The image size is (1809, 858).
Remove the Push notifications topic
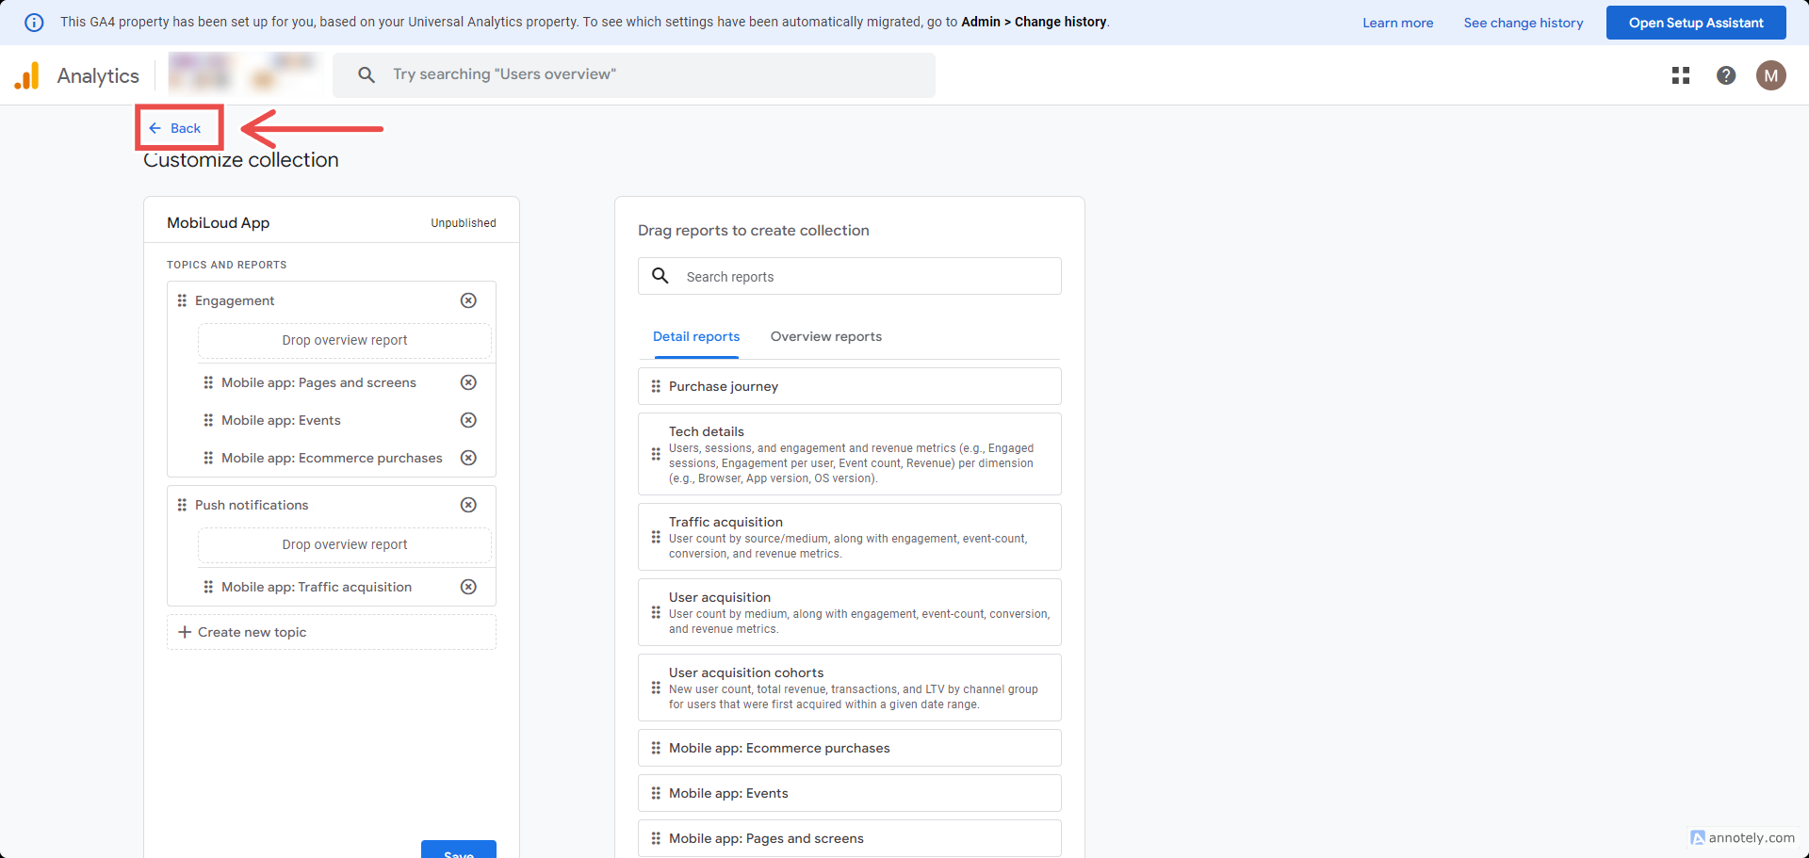pos(468,505)
